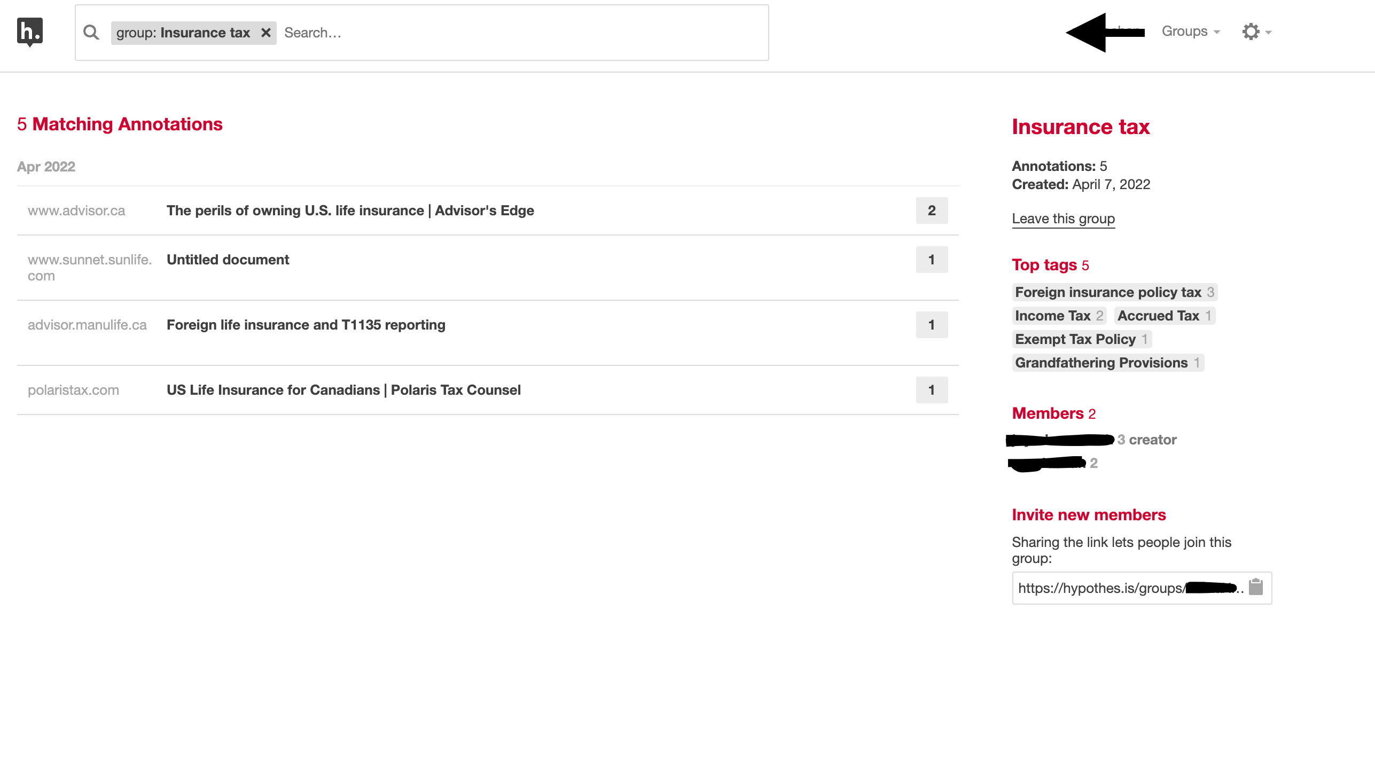
Task: Open the settings gear menu
Action: pyautogui.click(x=1256, y=32)
